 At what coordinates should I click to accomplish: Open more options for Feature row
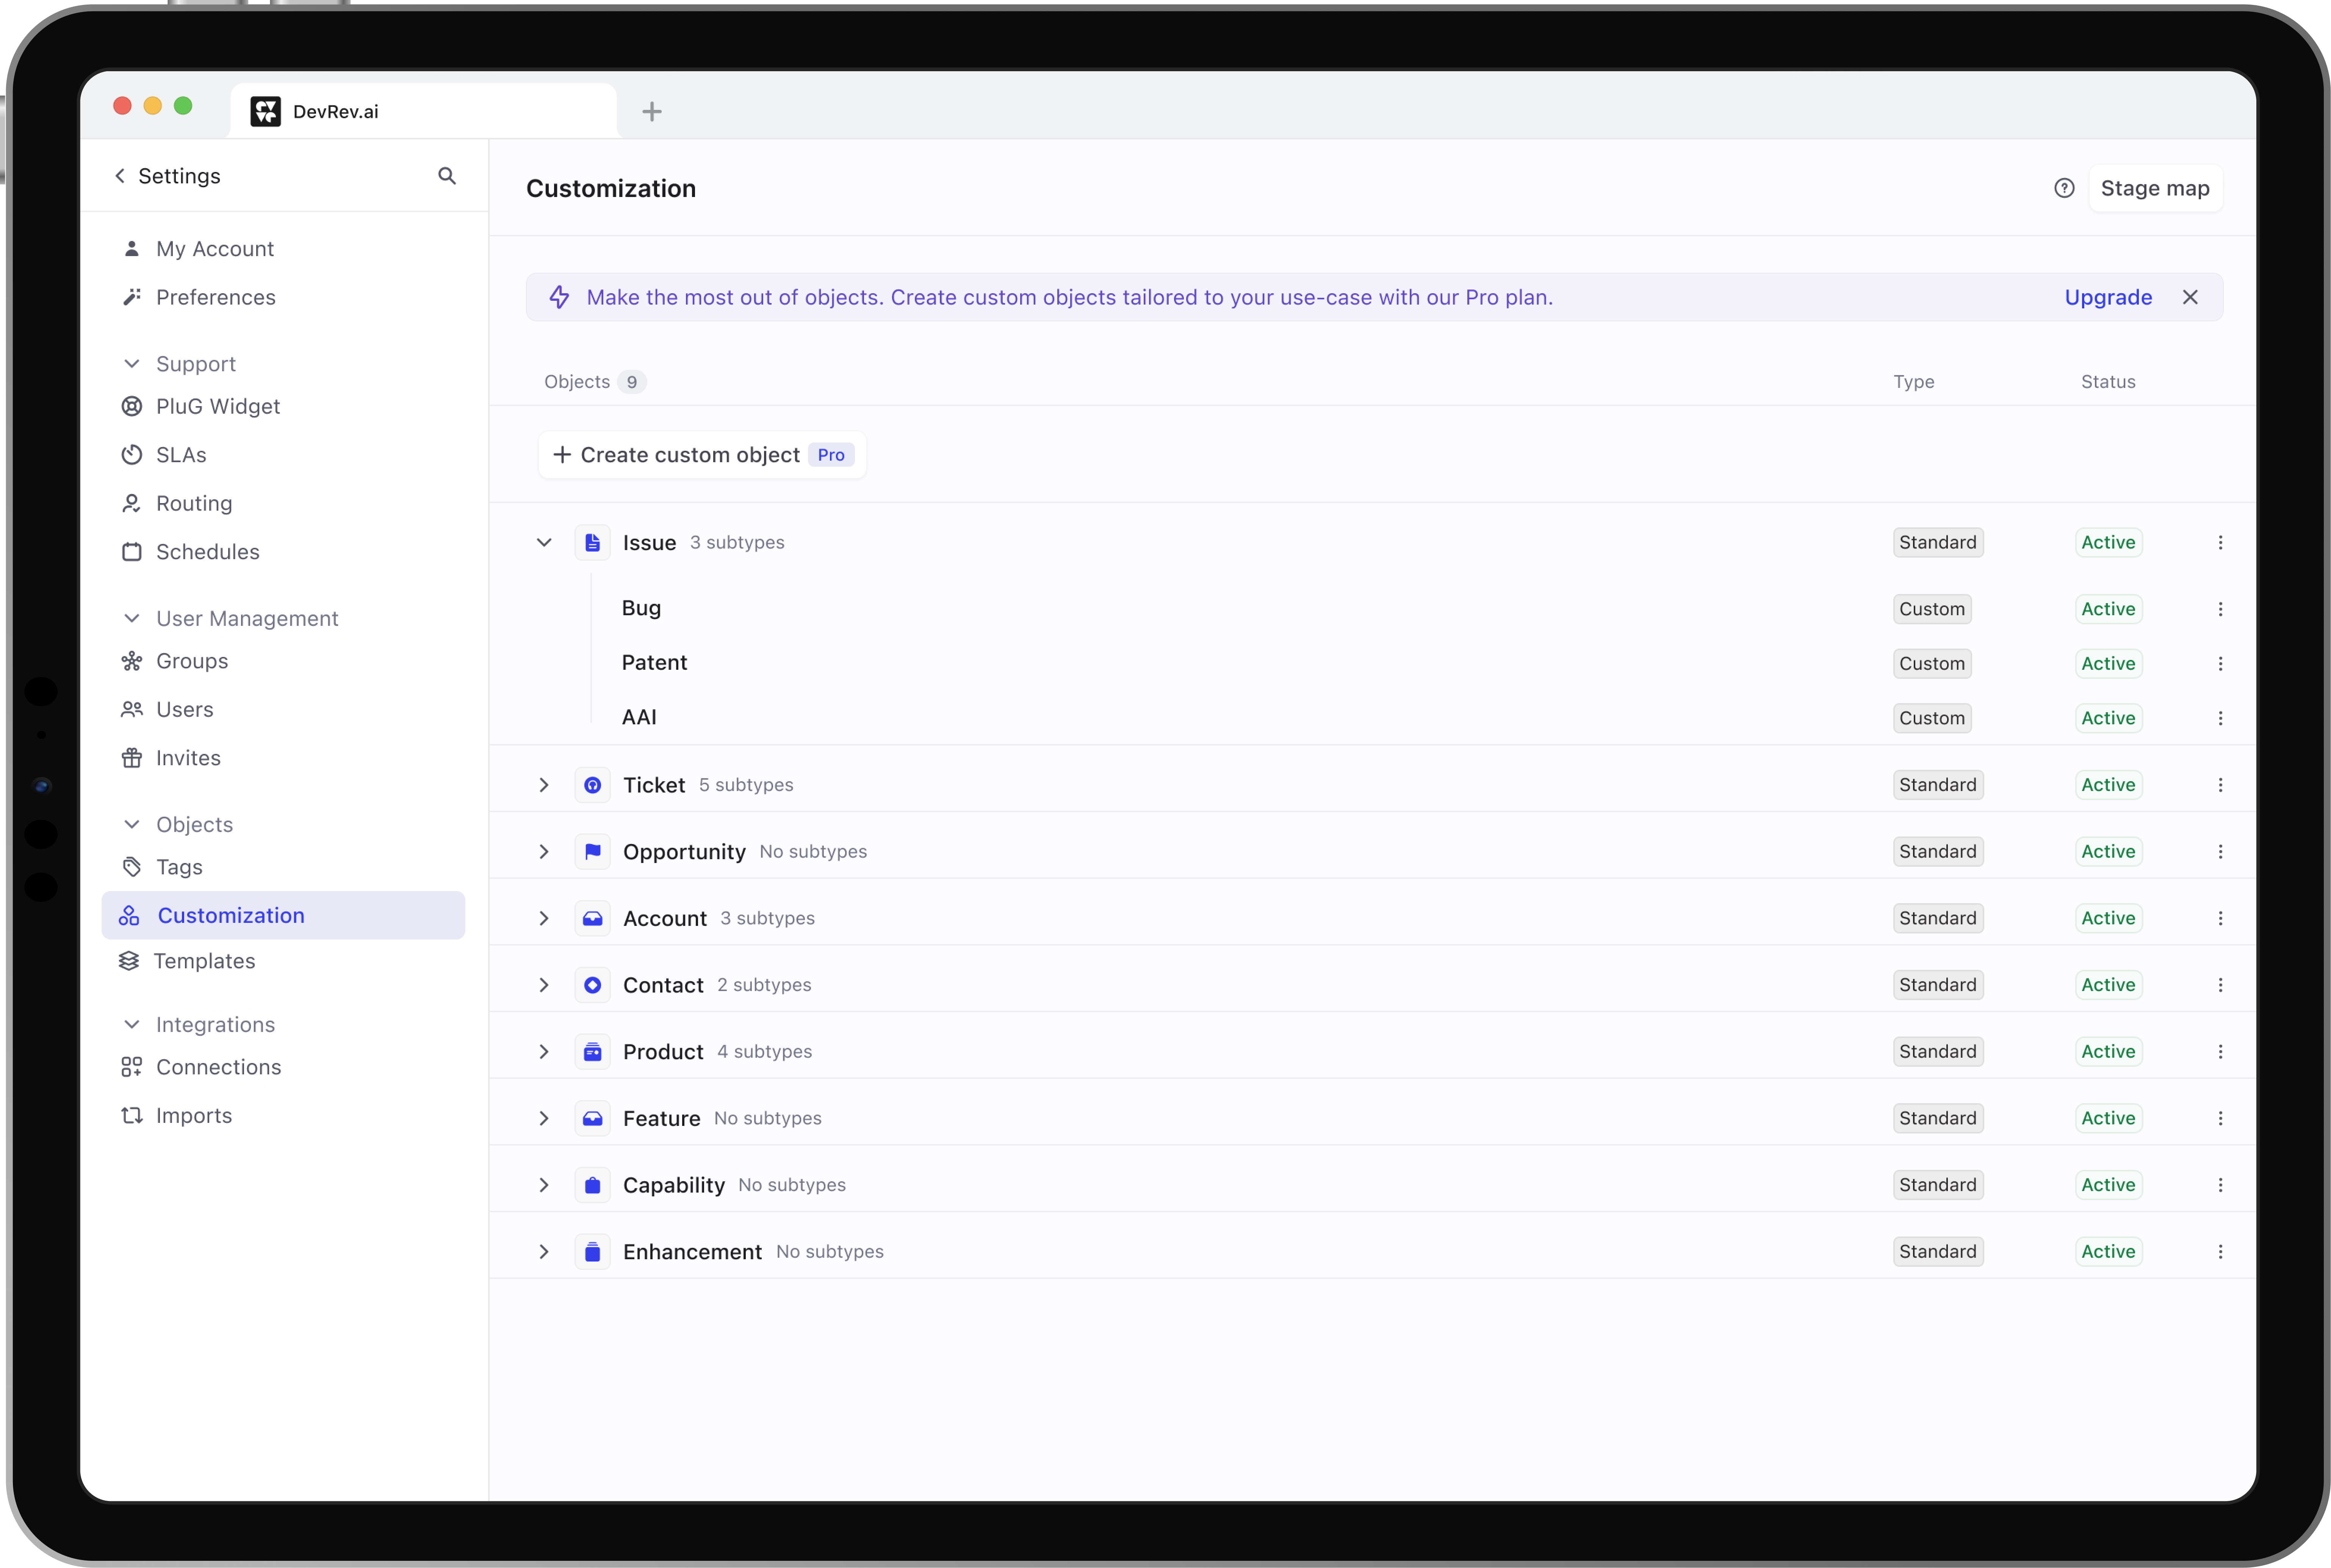pyautogui.click(x=2220, y=1118)
